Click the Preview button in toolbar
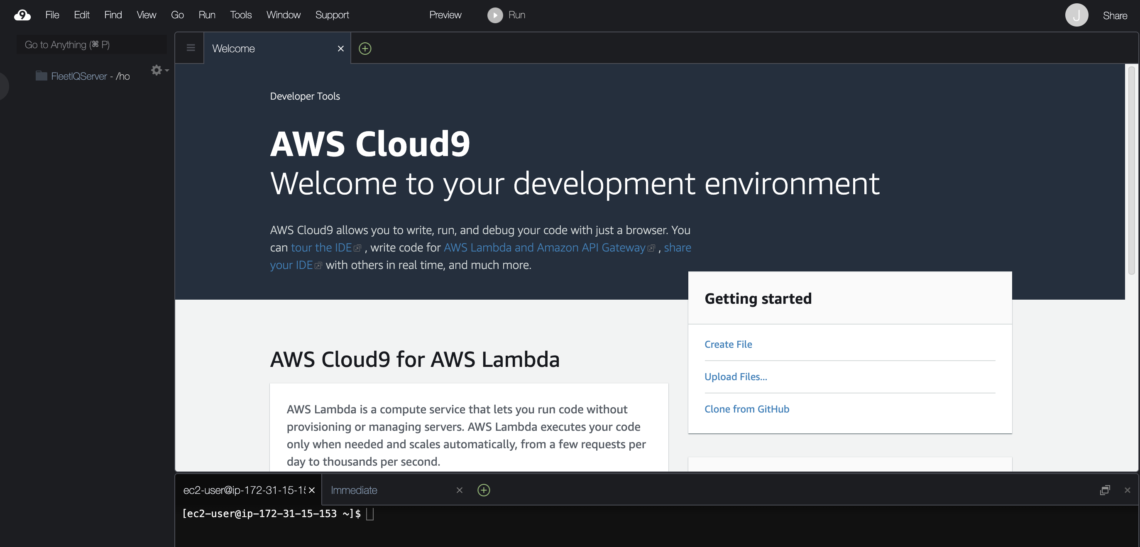Viewport: 1140px width, 547px height. point(445,15)
